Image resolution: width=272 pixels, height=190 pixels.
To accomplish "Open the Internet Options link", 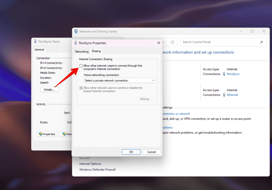I will [90, 164].
